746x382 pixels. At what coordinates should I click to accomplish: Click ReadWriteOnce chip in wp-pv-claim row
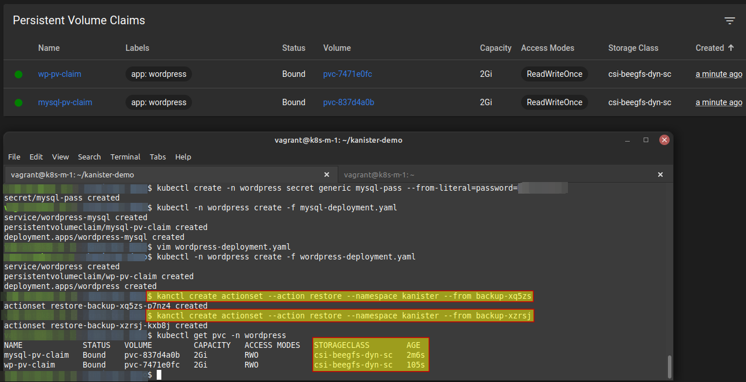[555, 74]
